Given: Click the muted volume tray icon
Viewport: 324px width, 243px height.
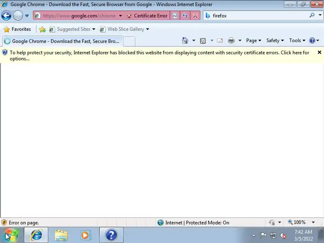Looking at the screenshot, I should coord(283,235).
